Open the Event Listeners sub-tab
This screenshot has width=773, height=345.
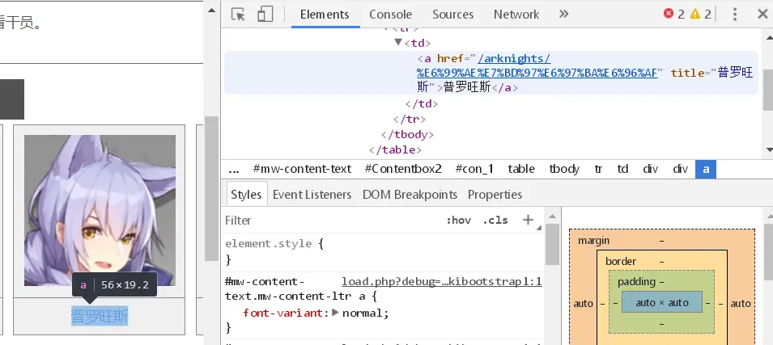[x=312, y=195]
